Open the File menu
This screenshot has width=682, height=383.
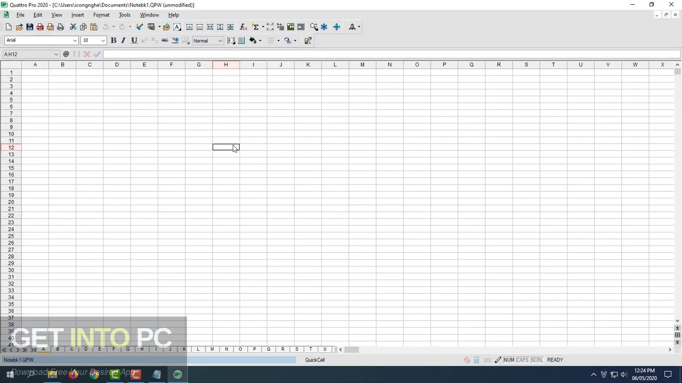point(20,15)
